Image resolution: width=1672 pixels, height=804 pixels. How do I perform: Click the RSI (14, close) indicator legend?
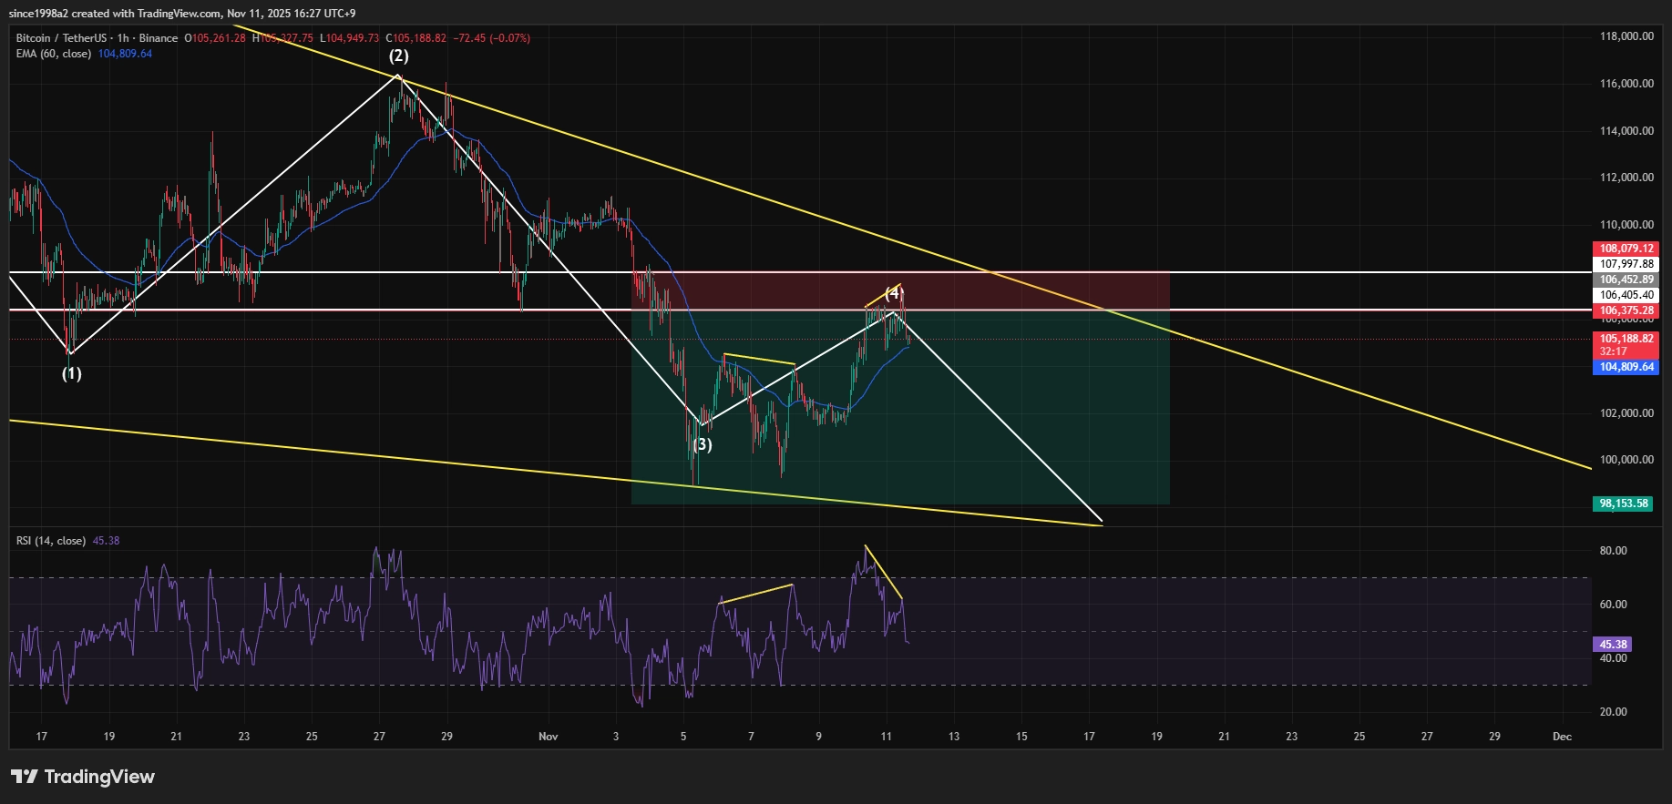click(x=51, y=541)
